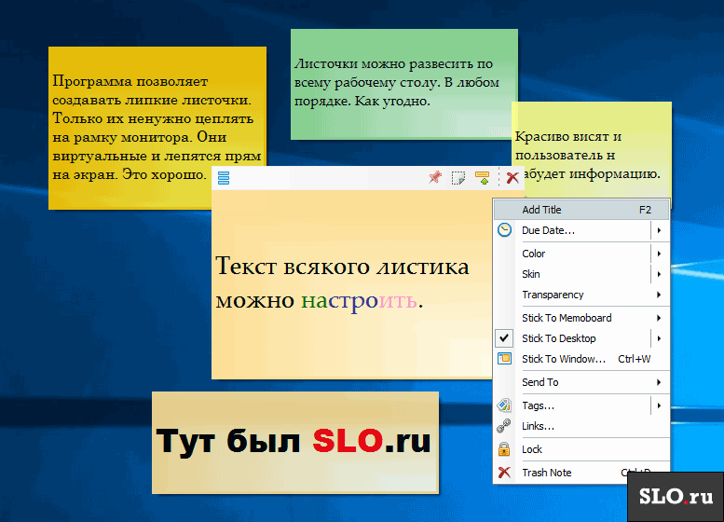Viewport: 724px width, 522px height.
Task: Click the dashed-square note icon in the toolbar
Action: pyautogui.click(x=458, y=178)
